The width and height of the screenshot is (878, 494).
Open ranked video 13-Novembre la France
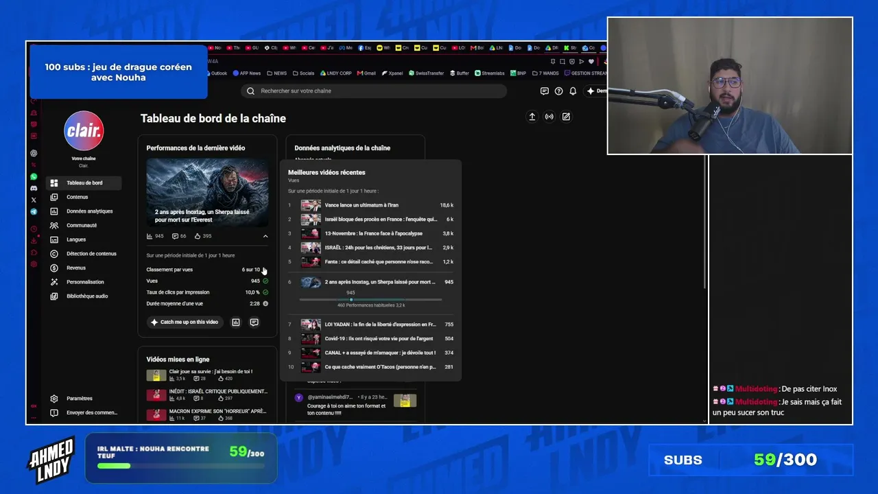(x=370, y=233)
